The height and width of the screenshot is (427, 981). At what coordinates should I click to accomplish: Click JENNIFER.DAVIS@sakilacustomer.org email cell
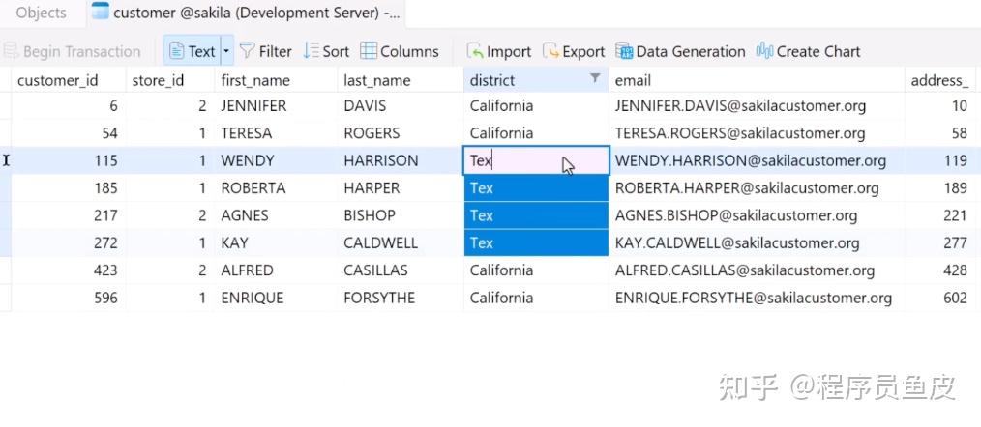(757, 105)
